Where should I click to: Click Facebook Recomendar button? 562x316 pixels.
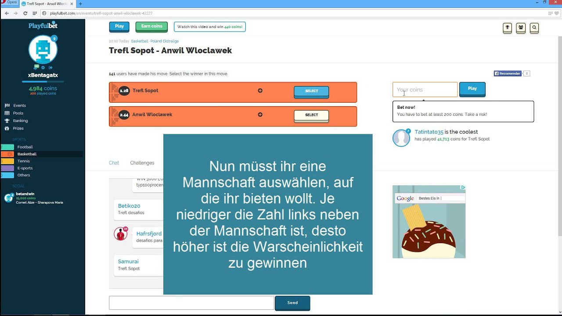click(x=508, y=74)
